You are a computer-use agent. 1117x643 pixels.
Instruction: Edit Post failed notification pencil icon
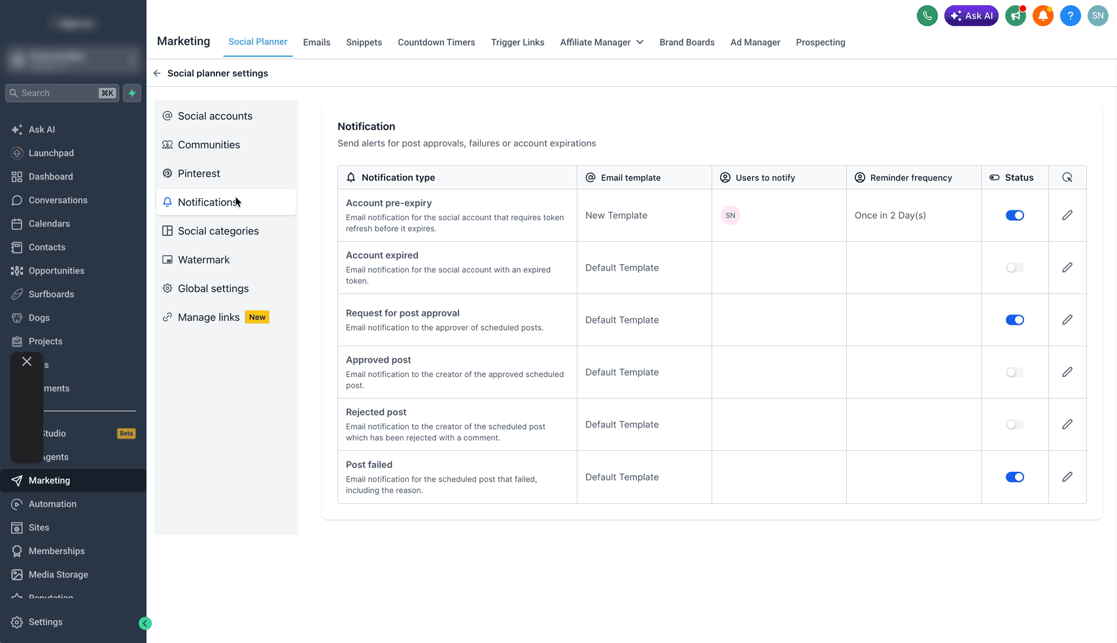1067,477
